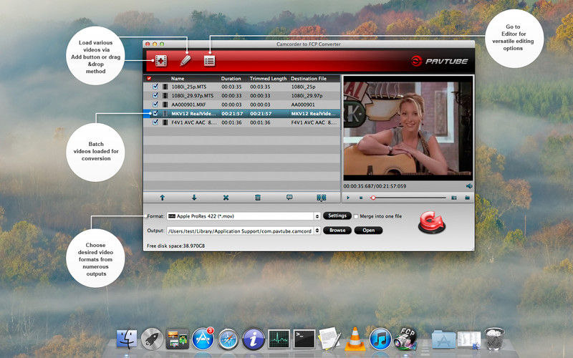Mute preview with the speaker icon
Viewport: 573px width, 358px height.
(469, 185)
